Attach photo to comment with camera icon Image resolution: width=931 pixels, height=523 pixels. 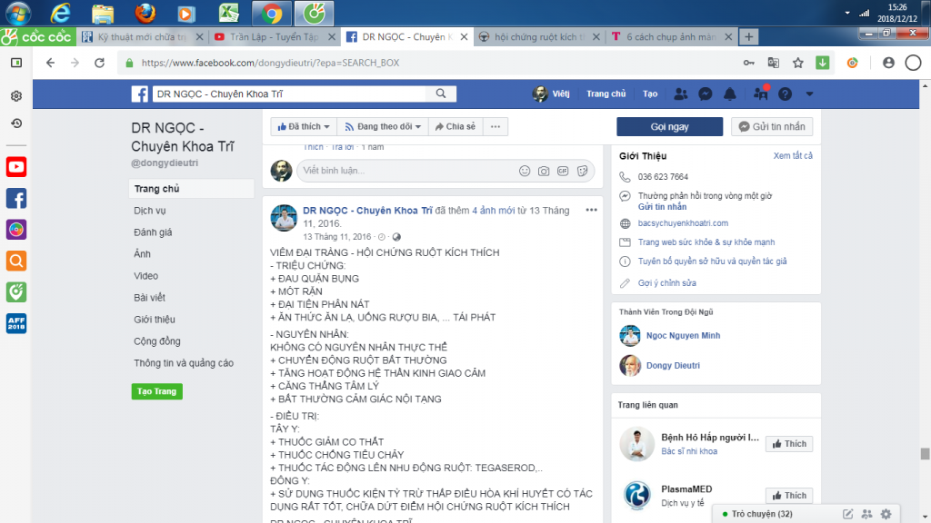[x=544, y=171]
